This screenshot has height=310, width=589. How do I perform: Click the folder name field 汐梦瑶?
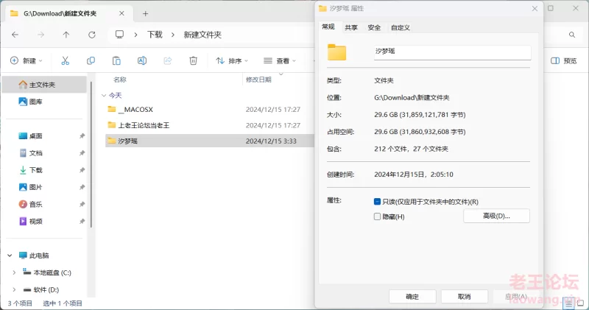[x=452, y=52]
